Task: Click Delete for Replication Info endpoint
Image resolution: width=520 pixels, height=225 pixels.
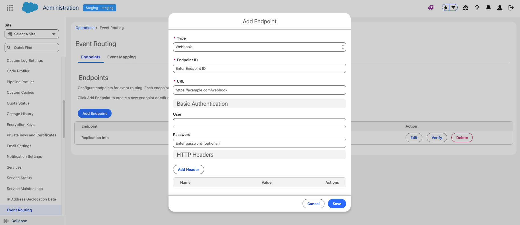Action: [462, 138]
